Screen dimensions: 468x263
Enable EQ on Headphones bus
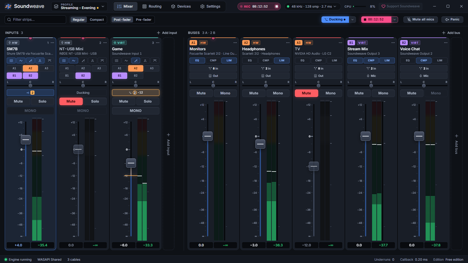[250, 60]
